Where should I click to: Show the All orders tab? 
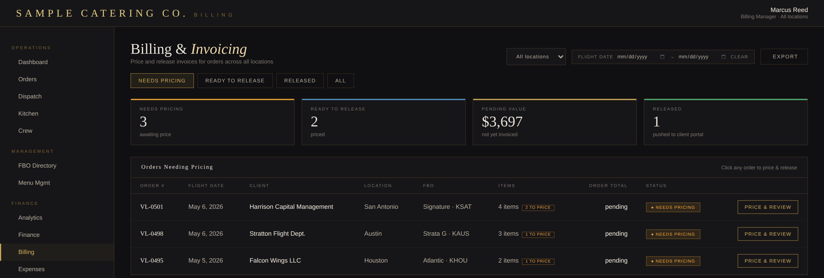[x=340, y=81]
